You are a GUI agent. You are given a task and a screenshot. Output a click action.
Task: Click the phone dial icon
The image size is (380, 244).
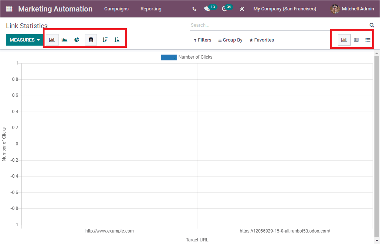click(x=194, y=9)
